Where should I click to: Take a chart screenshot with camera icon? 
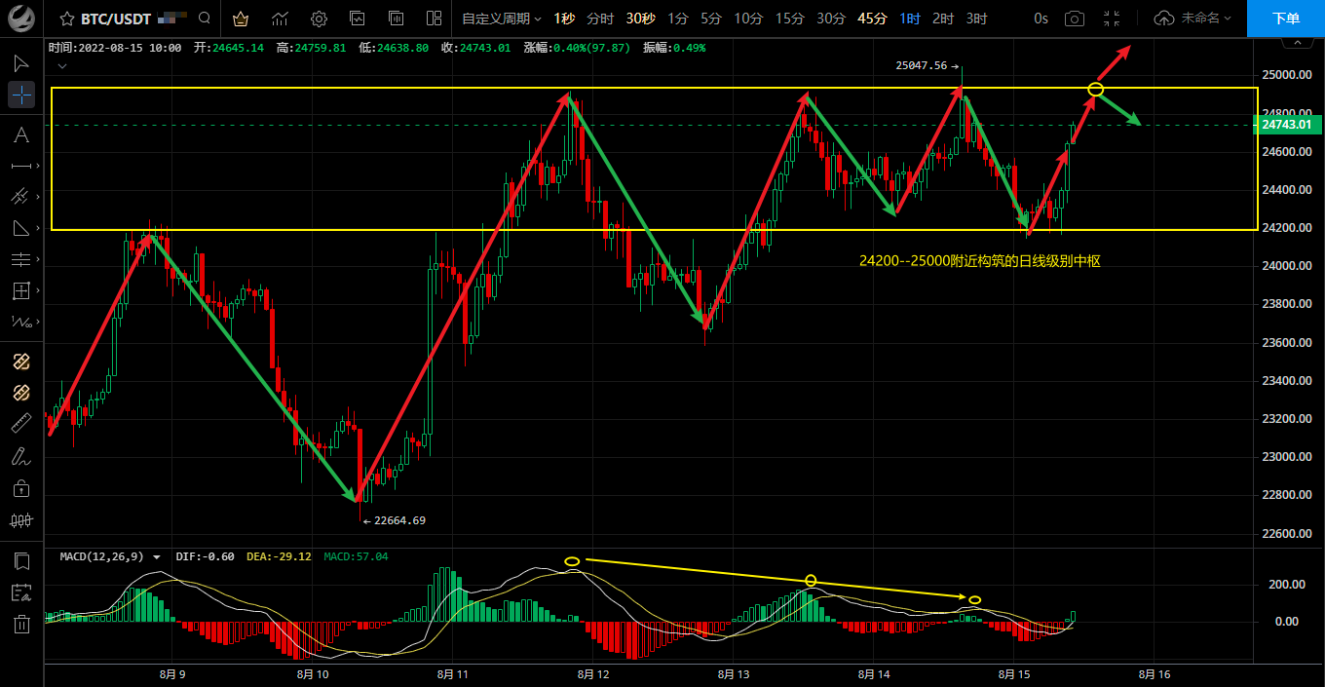1074,19
